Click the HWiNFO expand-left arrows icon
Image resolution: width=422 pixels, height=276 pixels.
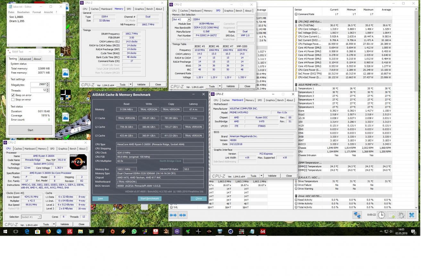point(173,215)
